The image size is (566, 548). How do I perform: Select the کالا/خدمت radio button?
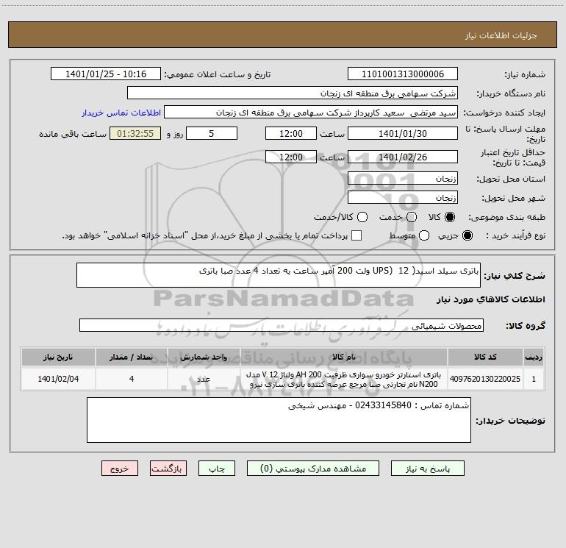tap(362, 217)
